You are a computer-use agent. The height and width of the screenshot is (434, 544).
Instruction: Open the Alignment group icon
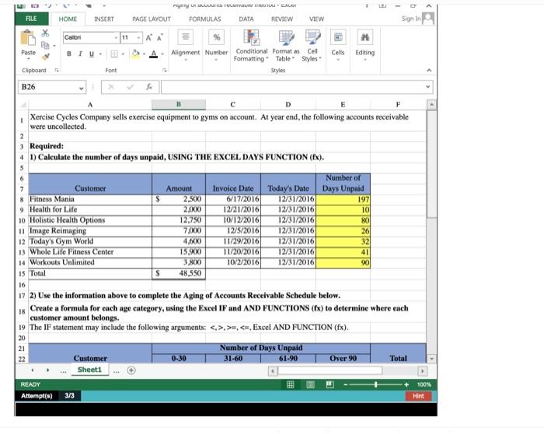(x=186, y=37)
